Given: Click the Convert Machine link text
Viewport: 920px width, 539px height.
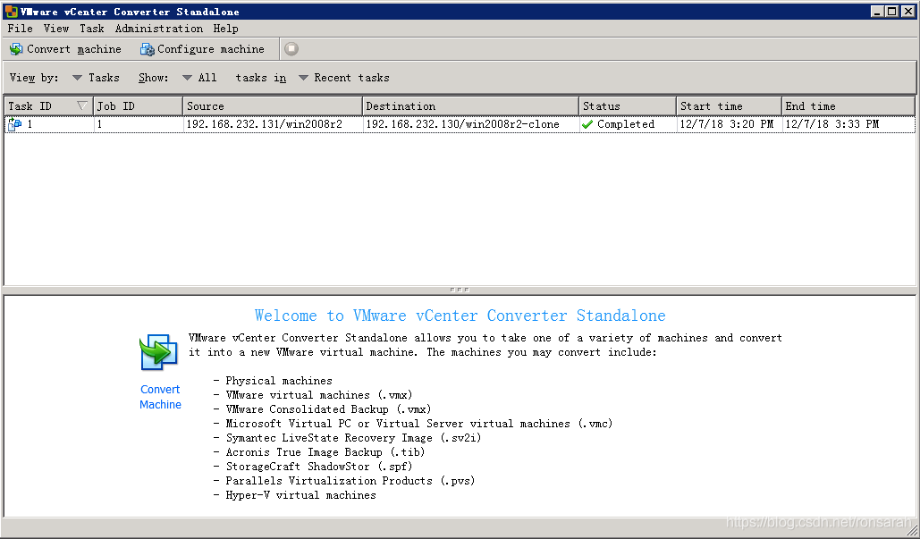Looking at the screenshot, I should point(160,397).
